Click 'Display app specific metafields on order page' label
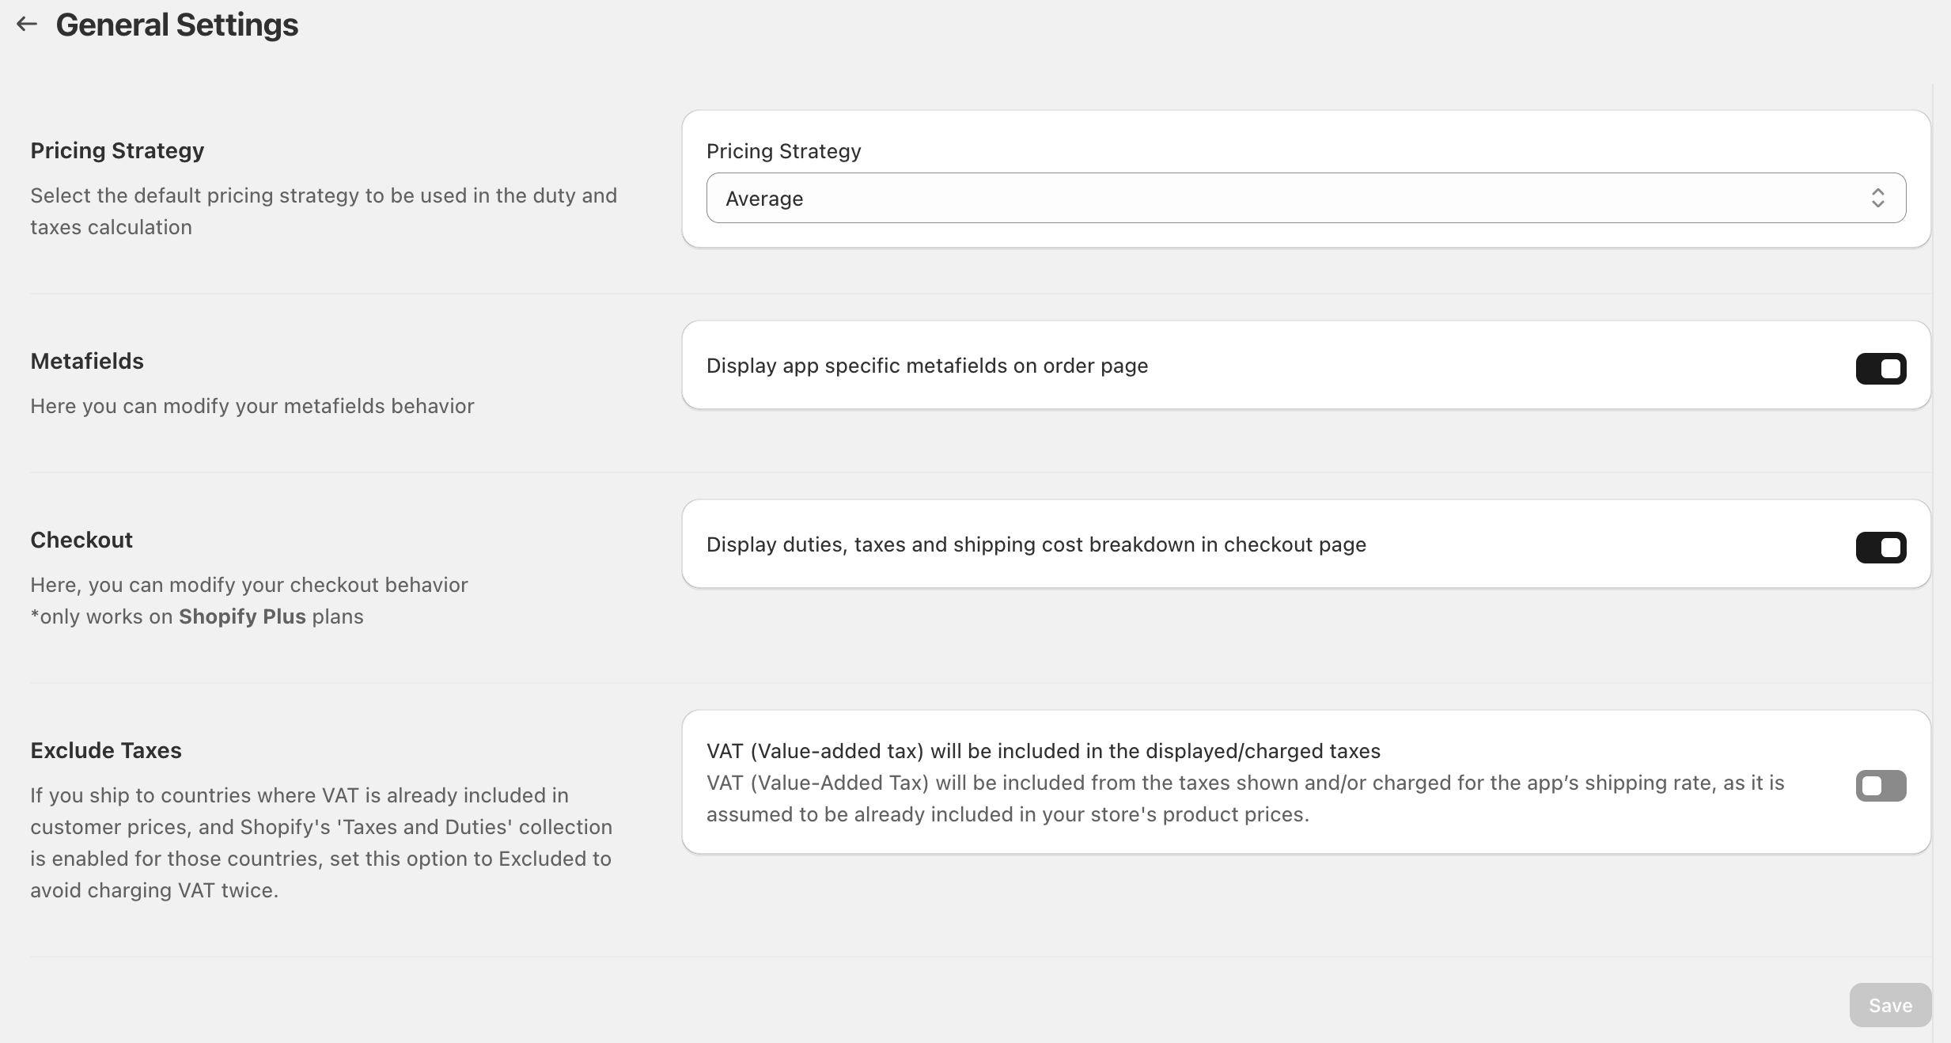This screenshot has height=1043, width=1951. coord(927,366)
